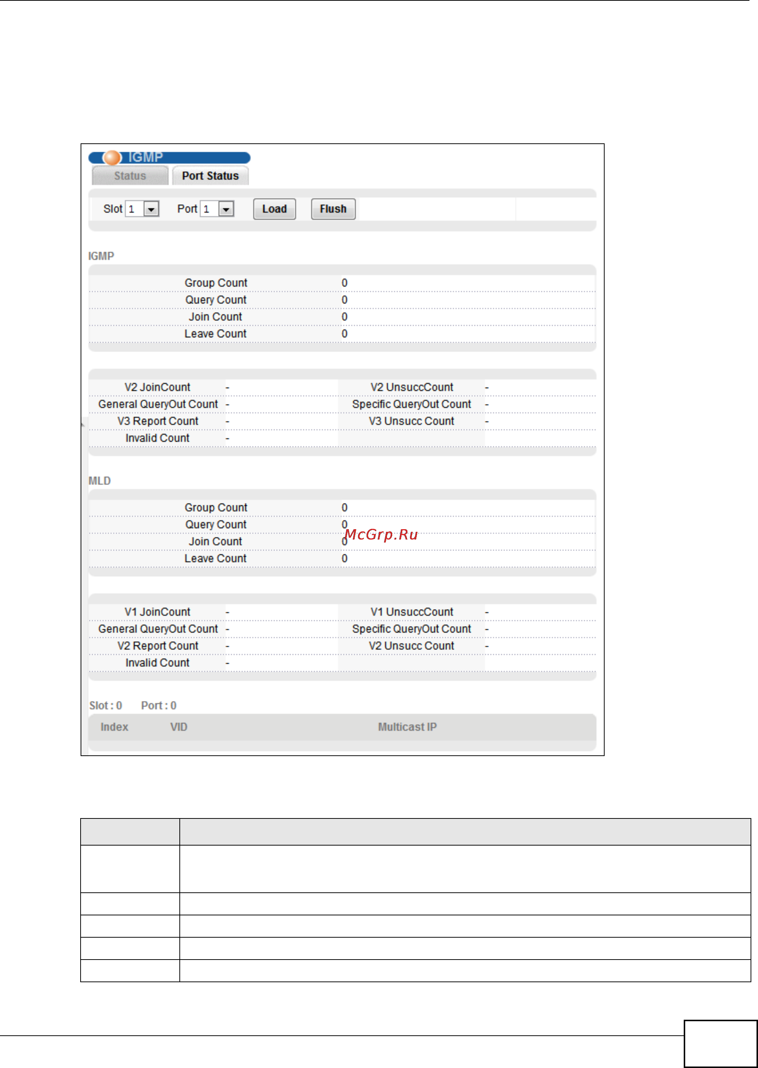Click the IGMP section heading
Image resolution: width=758 pixels, height=1068 pixels.
click(x=101, y=256)
